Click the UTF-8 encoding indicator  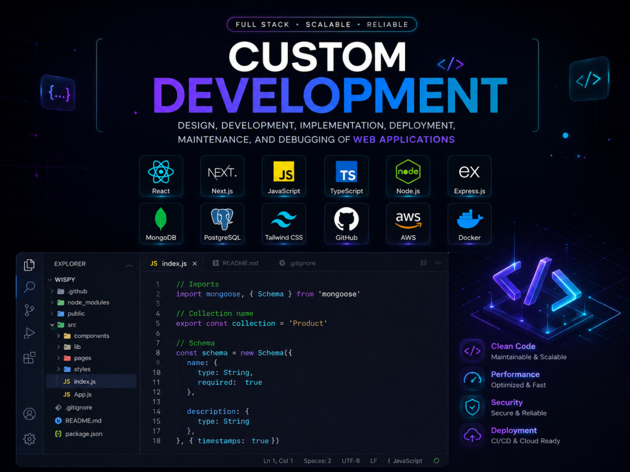[x=350, y=461]
